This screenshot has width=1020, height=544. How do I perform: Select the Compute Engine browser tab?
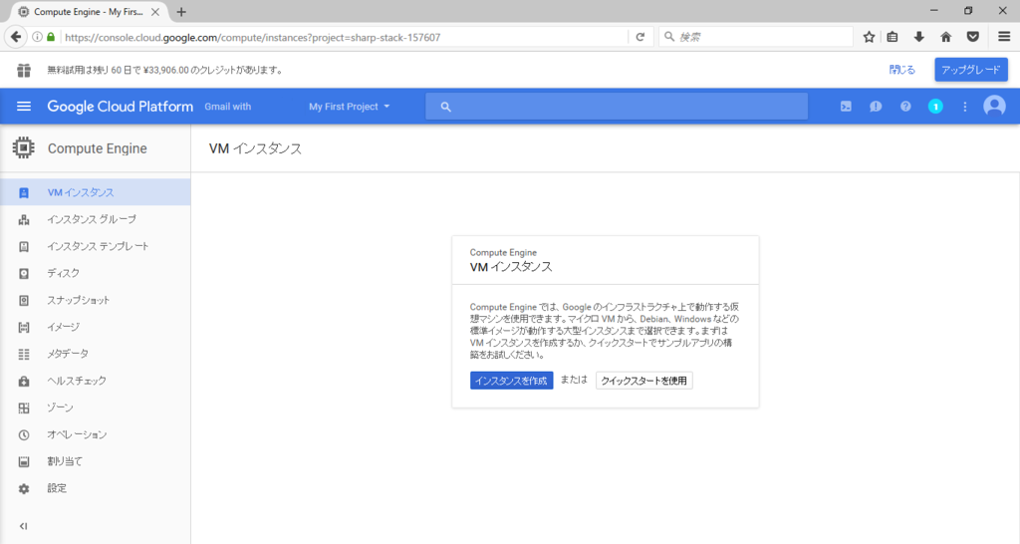[x=88, y=12]
